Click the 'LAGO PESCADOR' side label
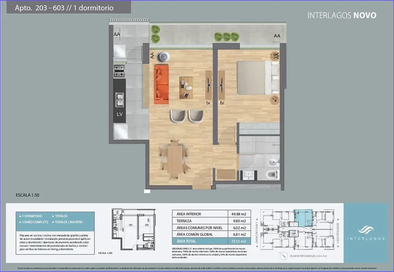Viewport: 394px width, 272px height. [338, 233]
